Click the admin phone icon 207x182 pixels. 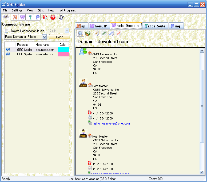tap(90, 113)
